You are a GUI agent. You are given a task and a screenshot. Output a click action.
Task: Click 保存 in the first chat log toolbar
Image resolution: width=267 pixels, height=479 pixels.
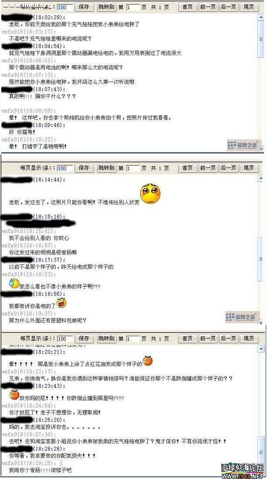[84, 7]
